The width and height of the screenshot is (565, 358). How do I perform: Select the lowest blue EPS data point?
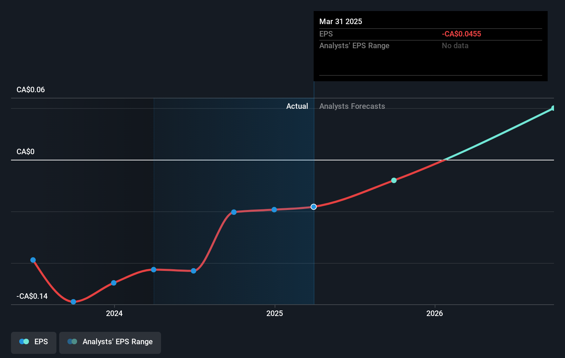(73, 302)
